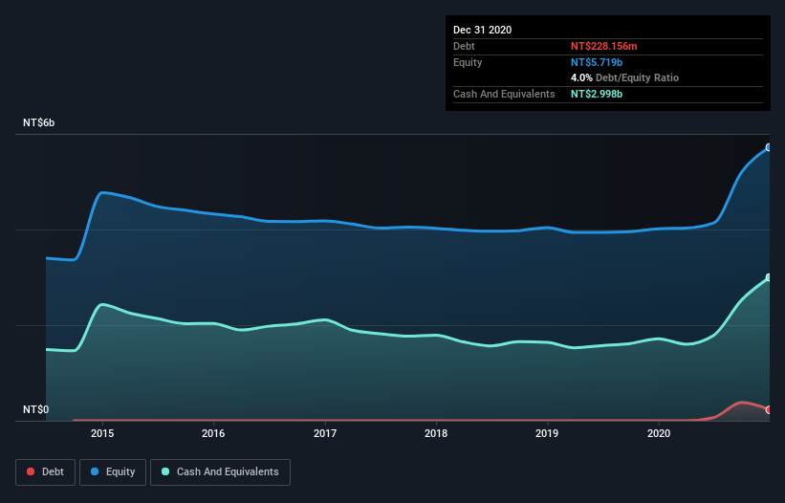This screenshot has height=503, width=785.
Task: Click the NT$0 y-axis label
Action: tap(36, 409)
